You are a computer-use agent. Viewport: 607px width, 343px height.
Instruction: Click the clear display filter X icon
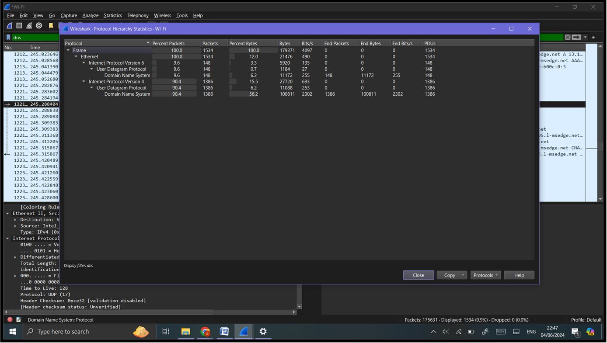[568, 37]
